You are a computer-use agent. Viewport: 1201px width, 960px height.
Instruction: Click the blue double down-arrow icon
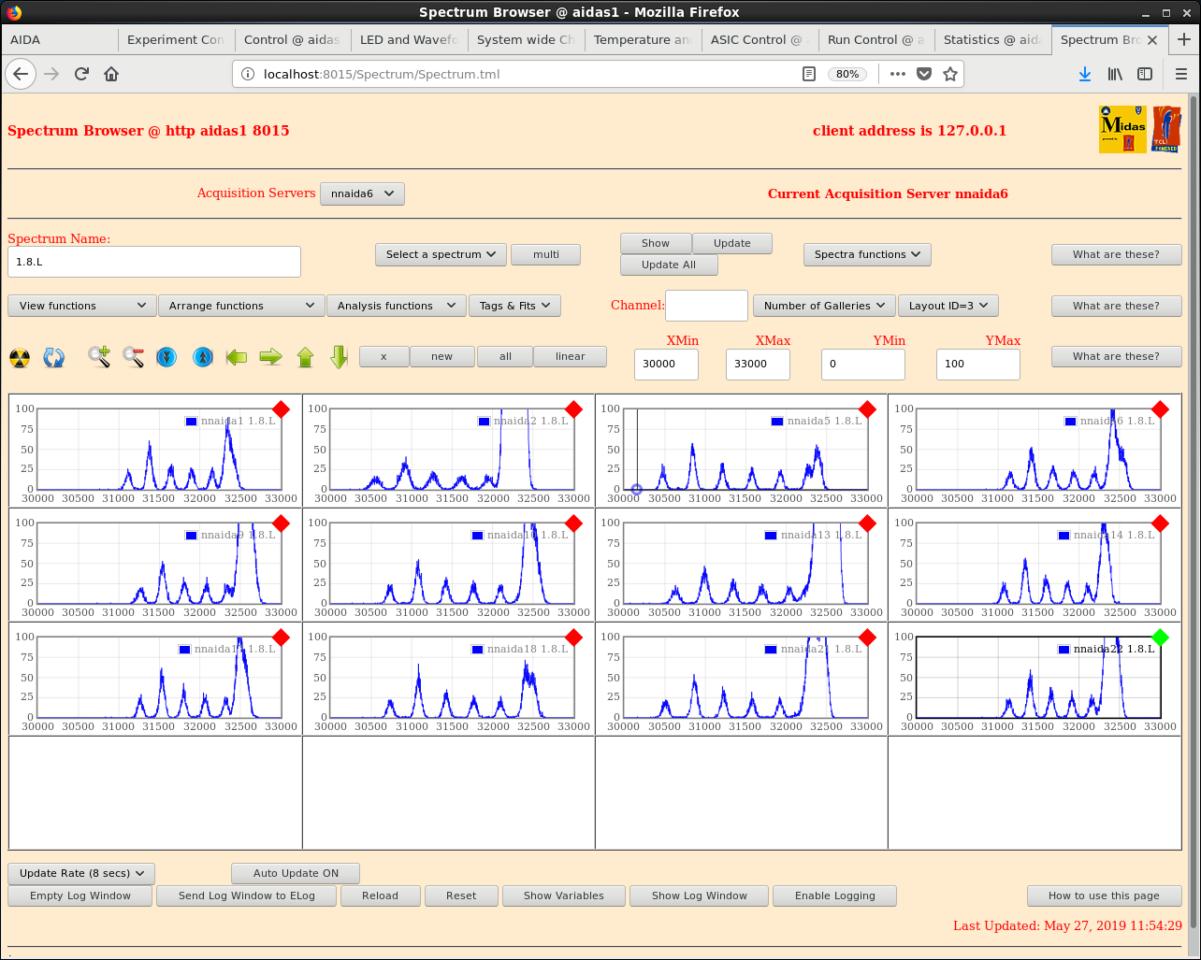point(166,357)
